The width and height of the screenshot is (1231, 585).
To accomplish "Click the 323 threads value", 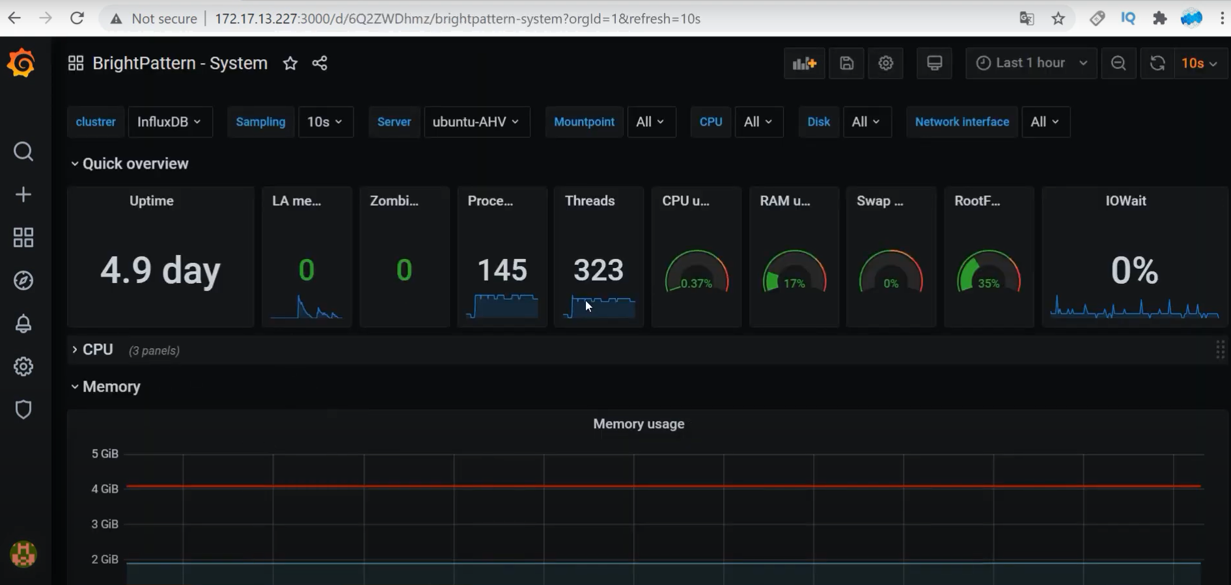I will tap(599, 270).
